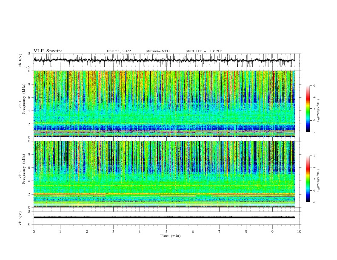This screenshot has height=260, width=337.
Task: Click time axis tick label "5"
Action: pyautogui.click(x=166, y=232)
